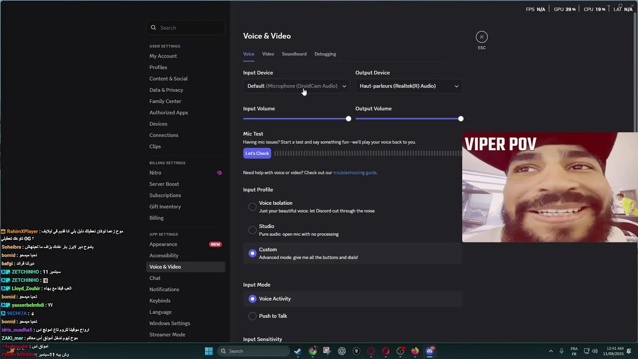
Task: Click the network tray icon
Action: (587, 351)
